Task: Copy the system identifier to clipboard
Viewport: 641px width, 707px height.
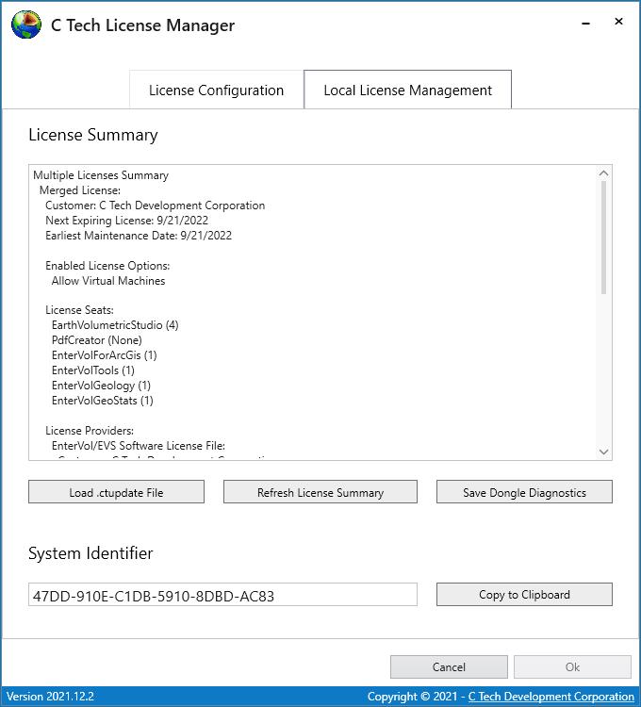Action: [x=524, y=594]
